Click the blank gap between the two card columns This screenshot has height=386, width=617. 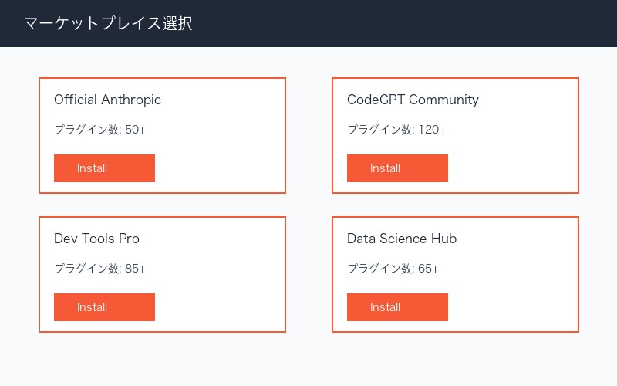(x=308, y=205)
